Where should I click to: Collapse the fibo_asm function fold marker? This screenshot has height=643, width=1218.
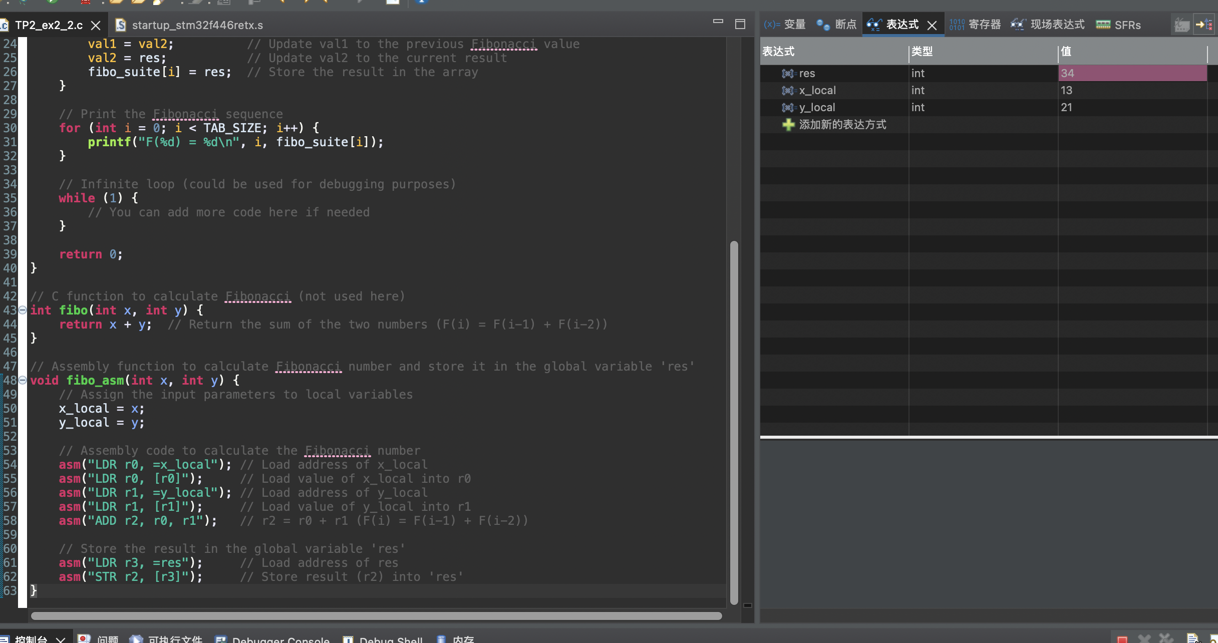[23, 381]
